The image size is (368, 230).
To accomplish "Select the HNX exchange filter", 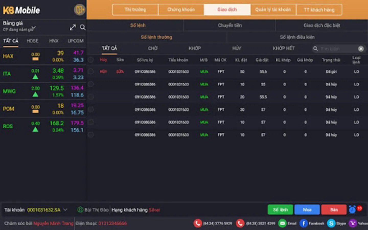I will 54,41.
